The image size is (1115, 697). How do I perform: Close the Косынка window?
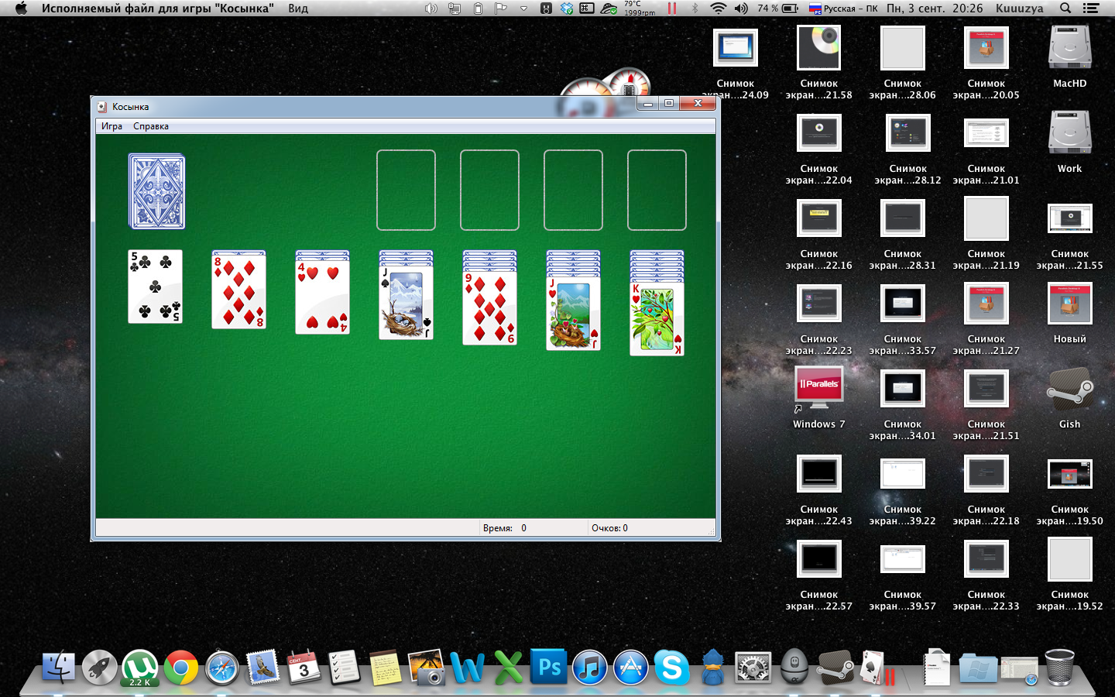point(698,103)
